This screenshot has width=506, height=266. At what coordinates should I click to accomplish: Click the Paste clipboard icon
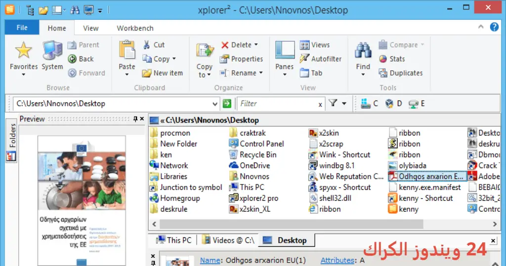point(127,50)
